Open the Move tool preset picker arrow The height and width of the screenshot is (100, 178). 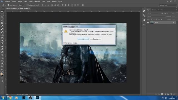point(6,5)
